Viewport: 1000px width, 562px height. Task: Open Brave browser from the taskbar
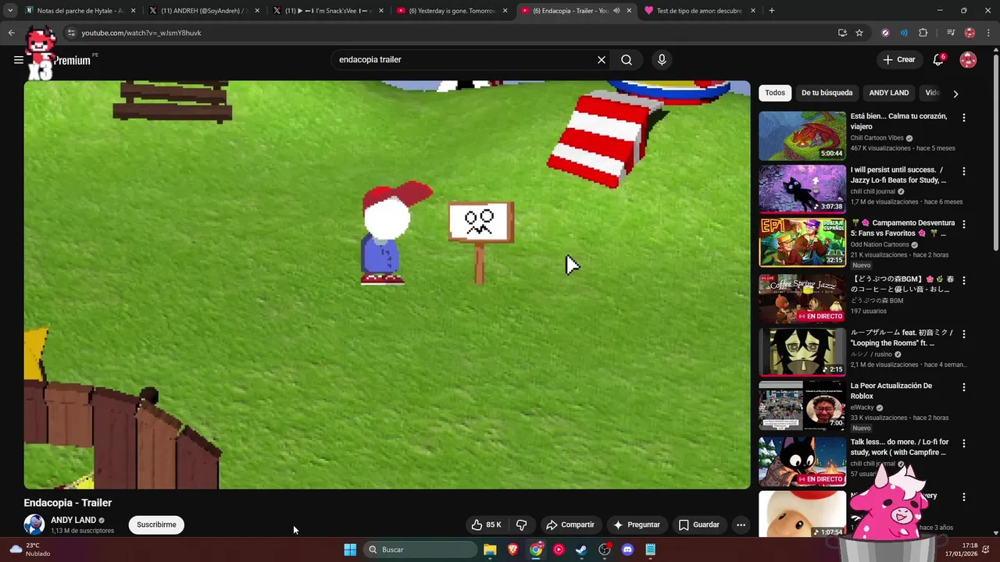512,550
